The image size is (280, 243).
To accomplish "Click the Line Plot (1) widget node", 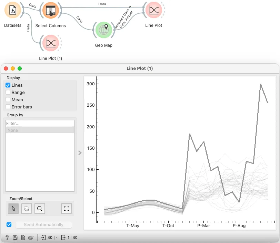I will [x=51, y=43].
